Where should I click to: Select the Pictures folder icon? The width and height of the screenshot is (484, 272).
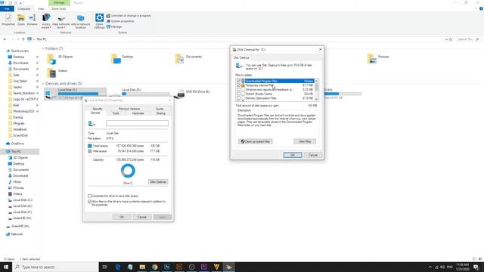[x=372, y=59]
